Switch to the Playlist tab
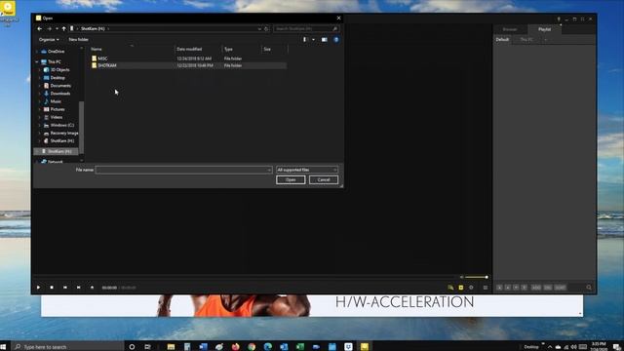The width and height of the screenshot is (624, 351). tap(544, 29)
